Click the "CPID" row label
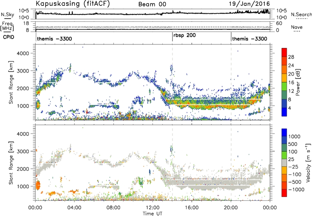The height and width of the screenshot is (216, 312). point(9,37)
